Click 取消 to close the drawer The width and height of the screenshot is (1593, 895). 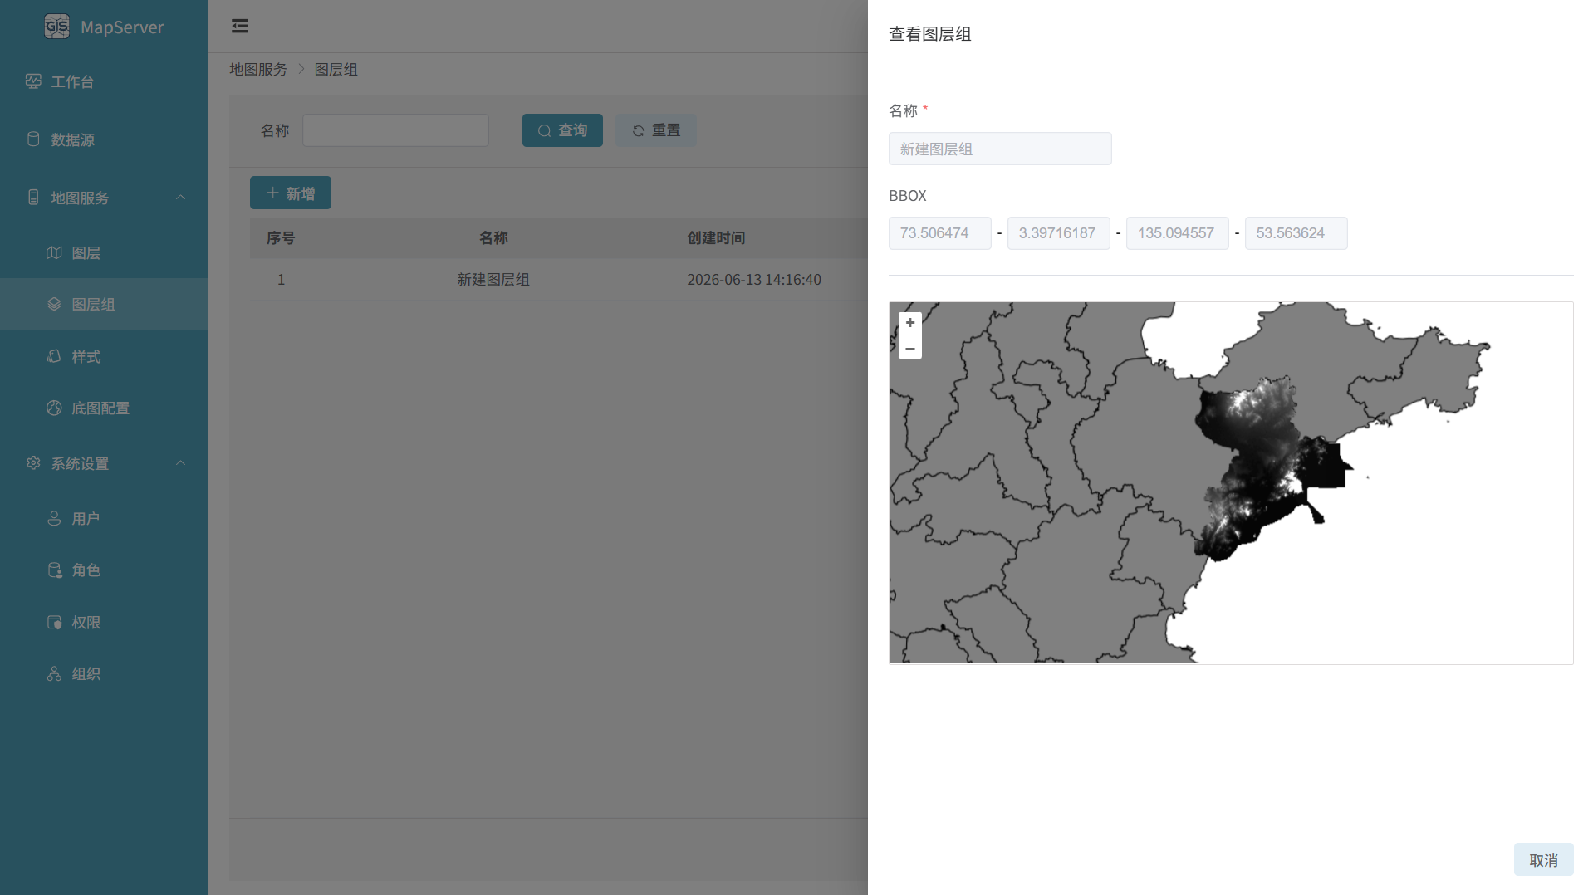[1543, 859]
